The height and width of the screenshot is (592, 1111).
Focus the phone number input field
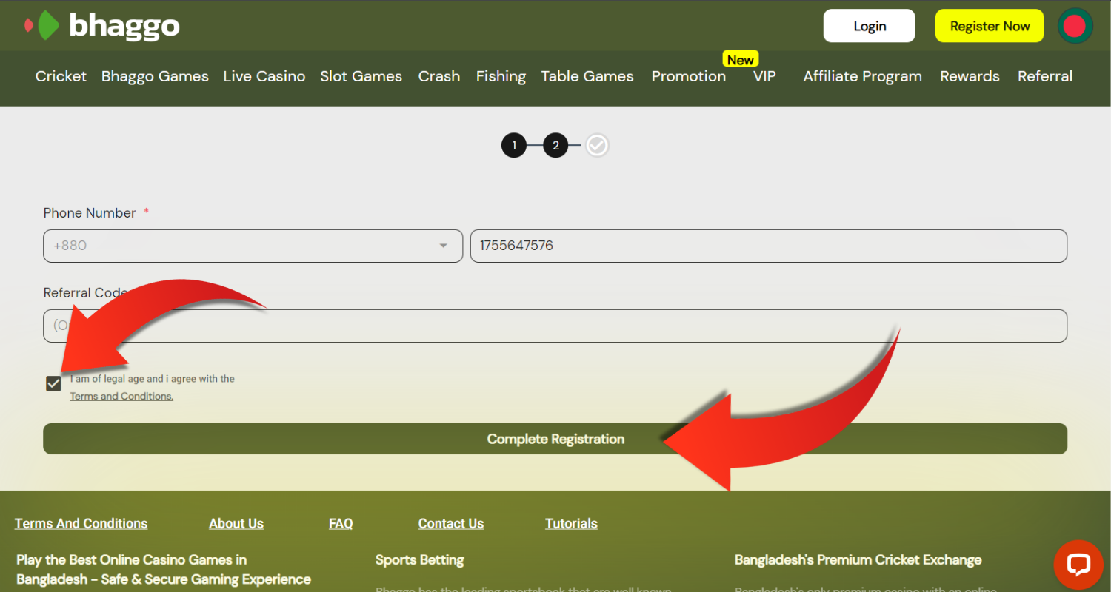pos(769,246)
